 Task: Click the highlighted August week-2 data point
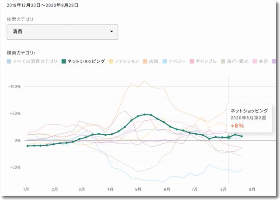point(228,137)
